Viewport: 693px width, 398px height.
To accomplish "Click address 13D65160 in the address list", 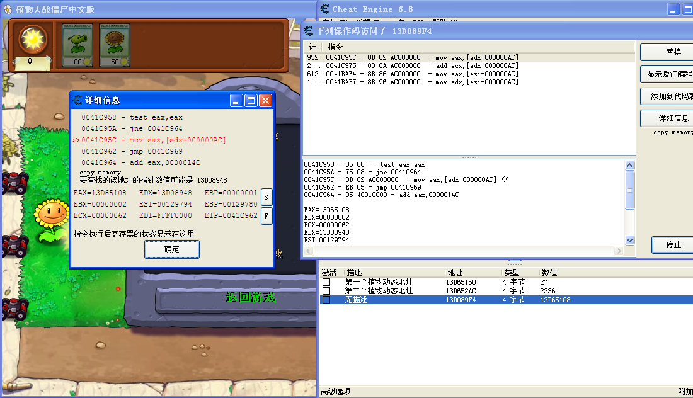I will pyautogui.click(x=461, y=282).
